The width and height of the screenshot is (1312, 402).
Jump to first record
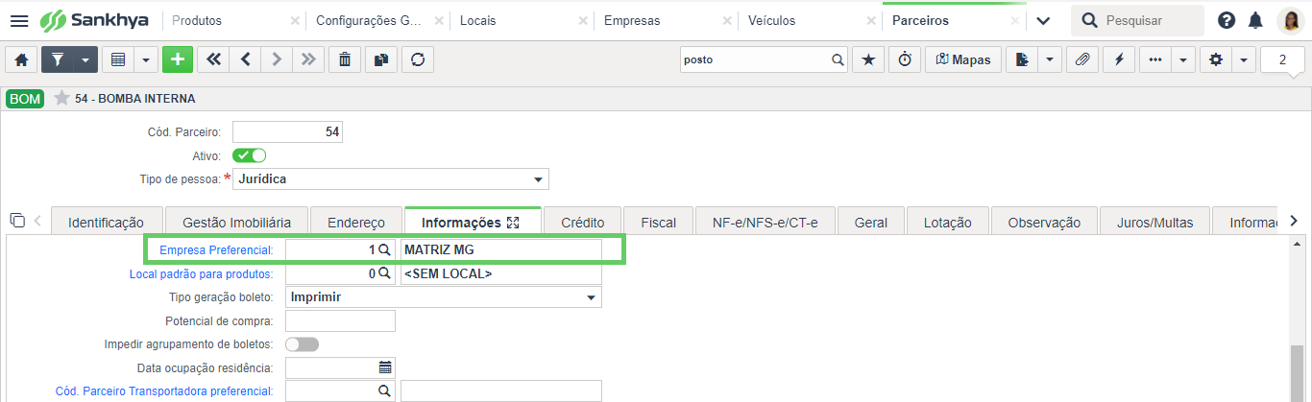click(x=212, y=59)
